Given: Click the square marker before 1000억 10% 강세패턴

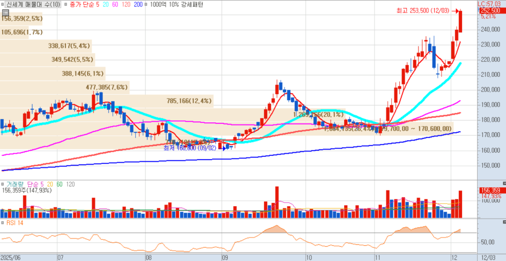Looking at the screenshot, I should point(147,5).
